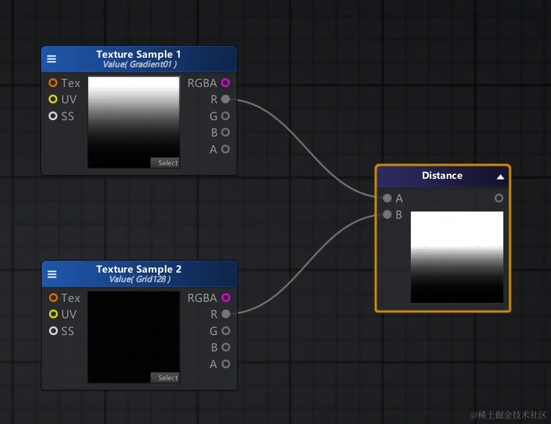Click A output port on Texture Sample 2
The width and height of the screenshot is (551, 424).
pos(226,364)
